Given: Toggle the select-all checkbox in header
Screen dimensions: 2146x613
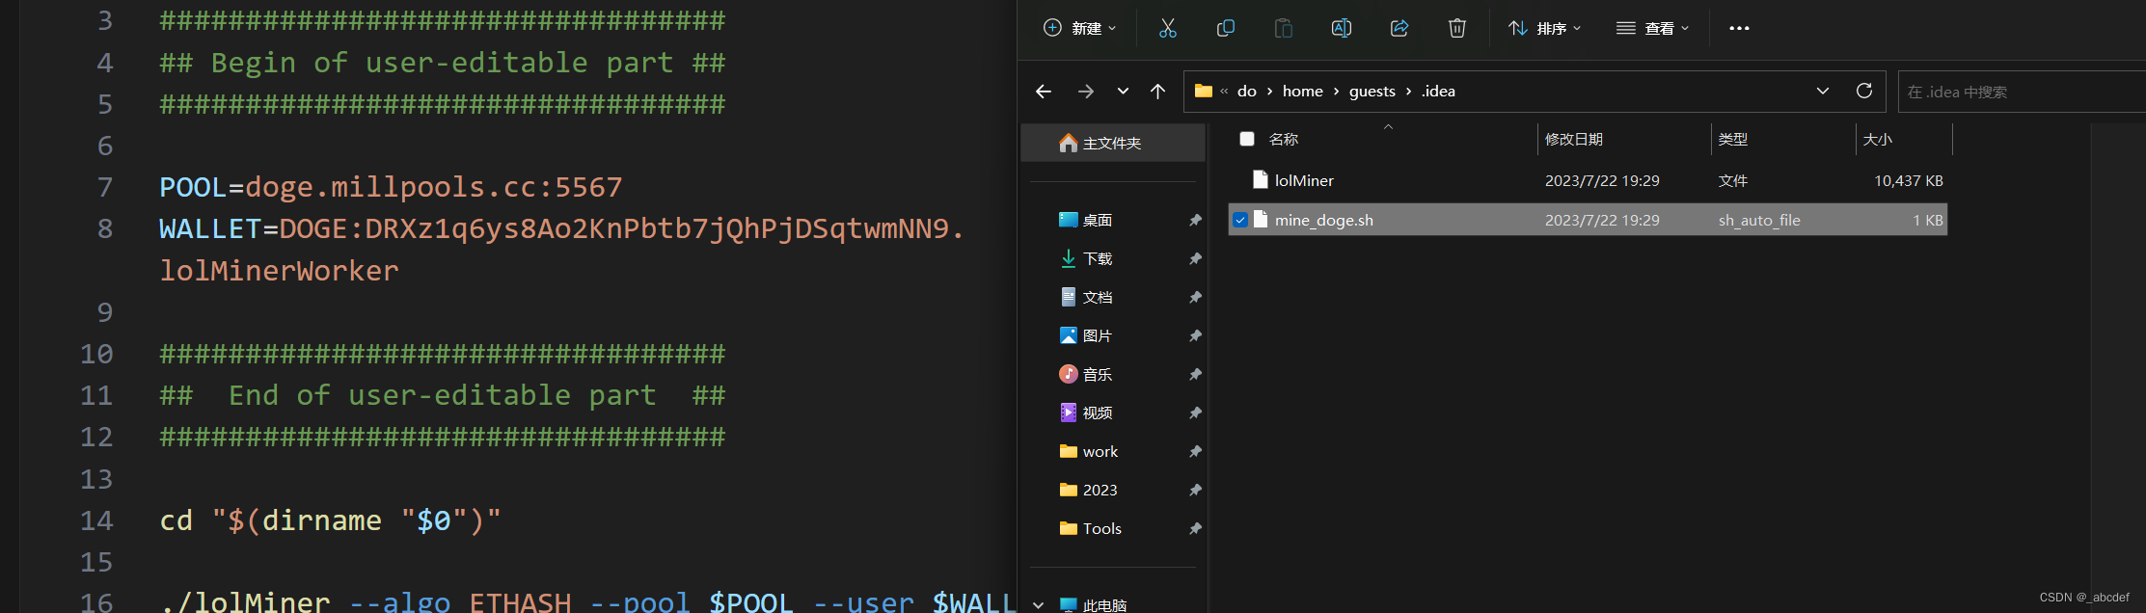Looking at the screenshot, I should (x=1247, y=139).
